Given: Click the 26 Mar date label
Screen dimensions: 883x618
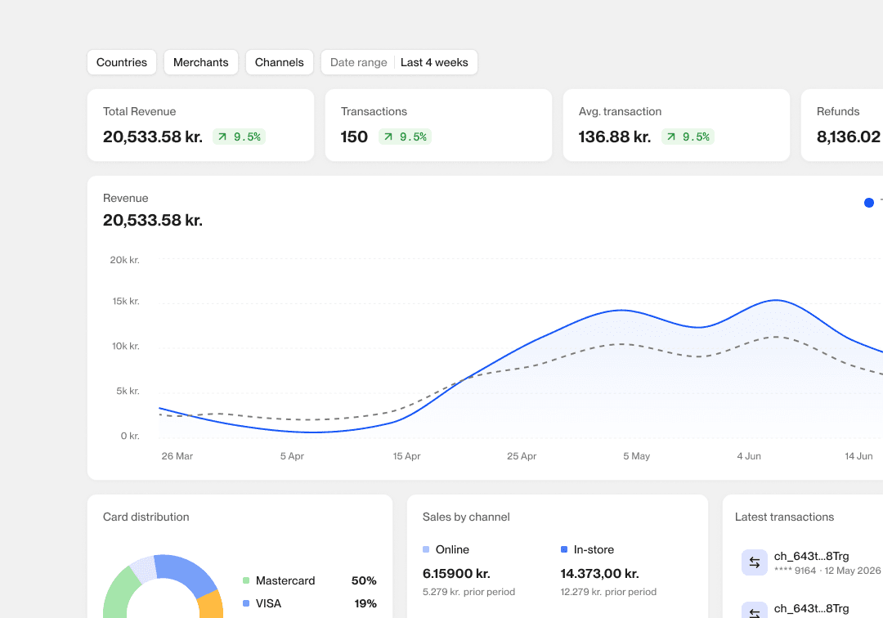Looking at the screenshot, I should coord(177,456).
